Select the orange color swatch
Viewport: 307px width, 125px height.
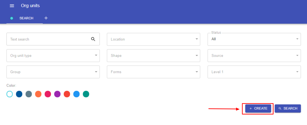tap(38, 94)
